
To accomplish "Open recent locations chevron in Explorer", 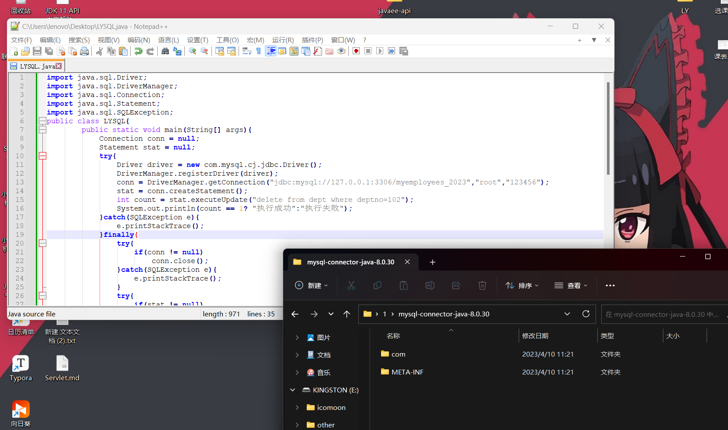I will tap(331, 314).
